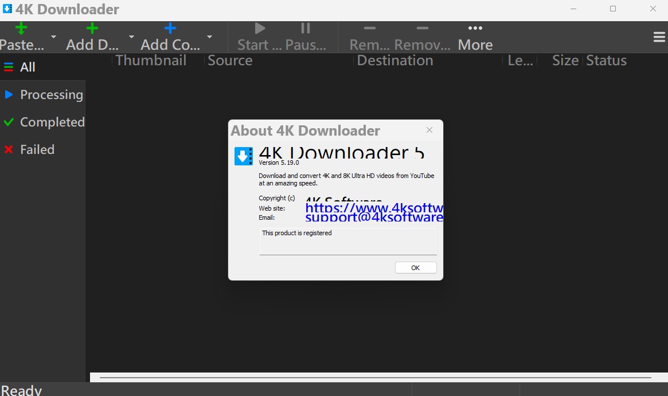
Task: Open the 4ksoftware website link
Action: point(374,208)
